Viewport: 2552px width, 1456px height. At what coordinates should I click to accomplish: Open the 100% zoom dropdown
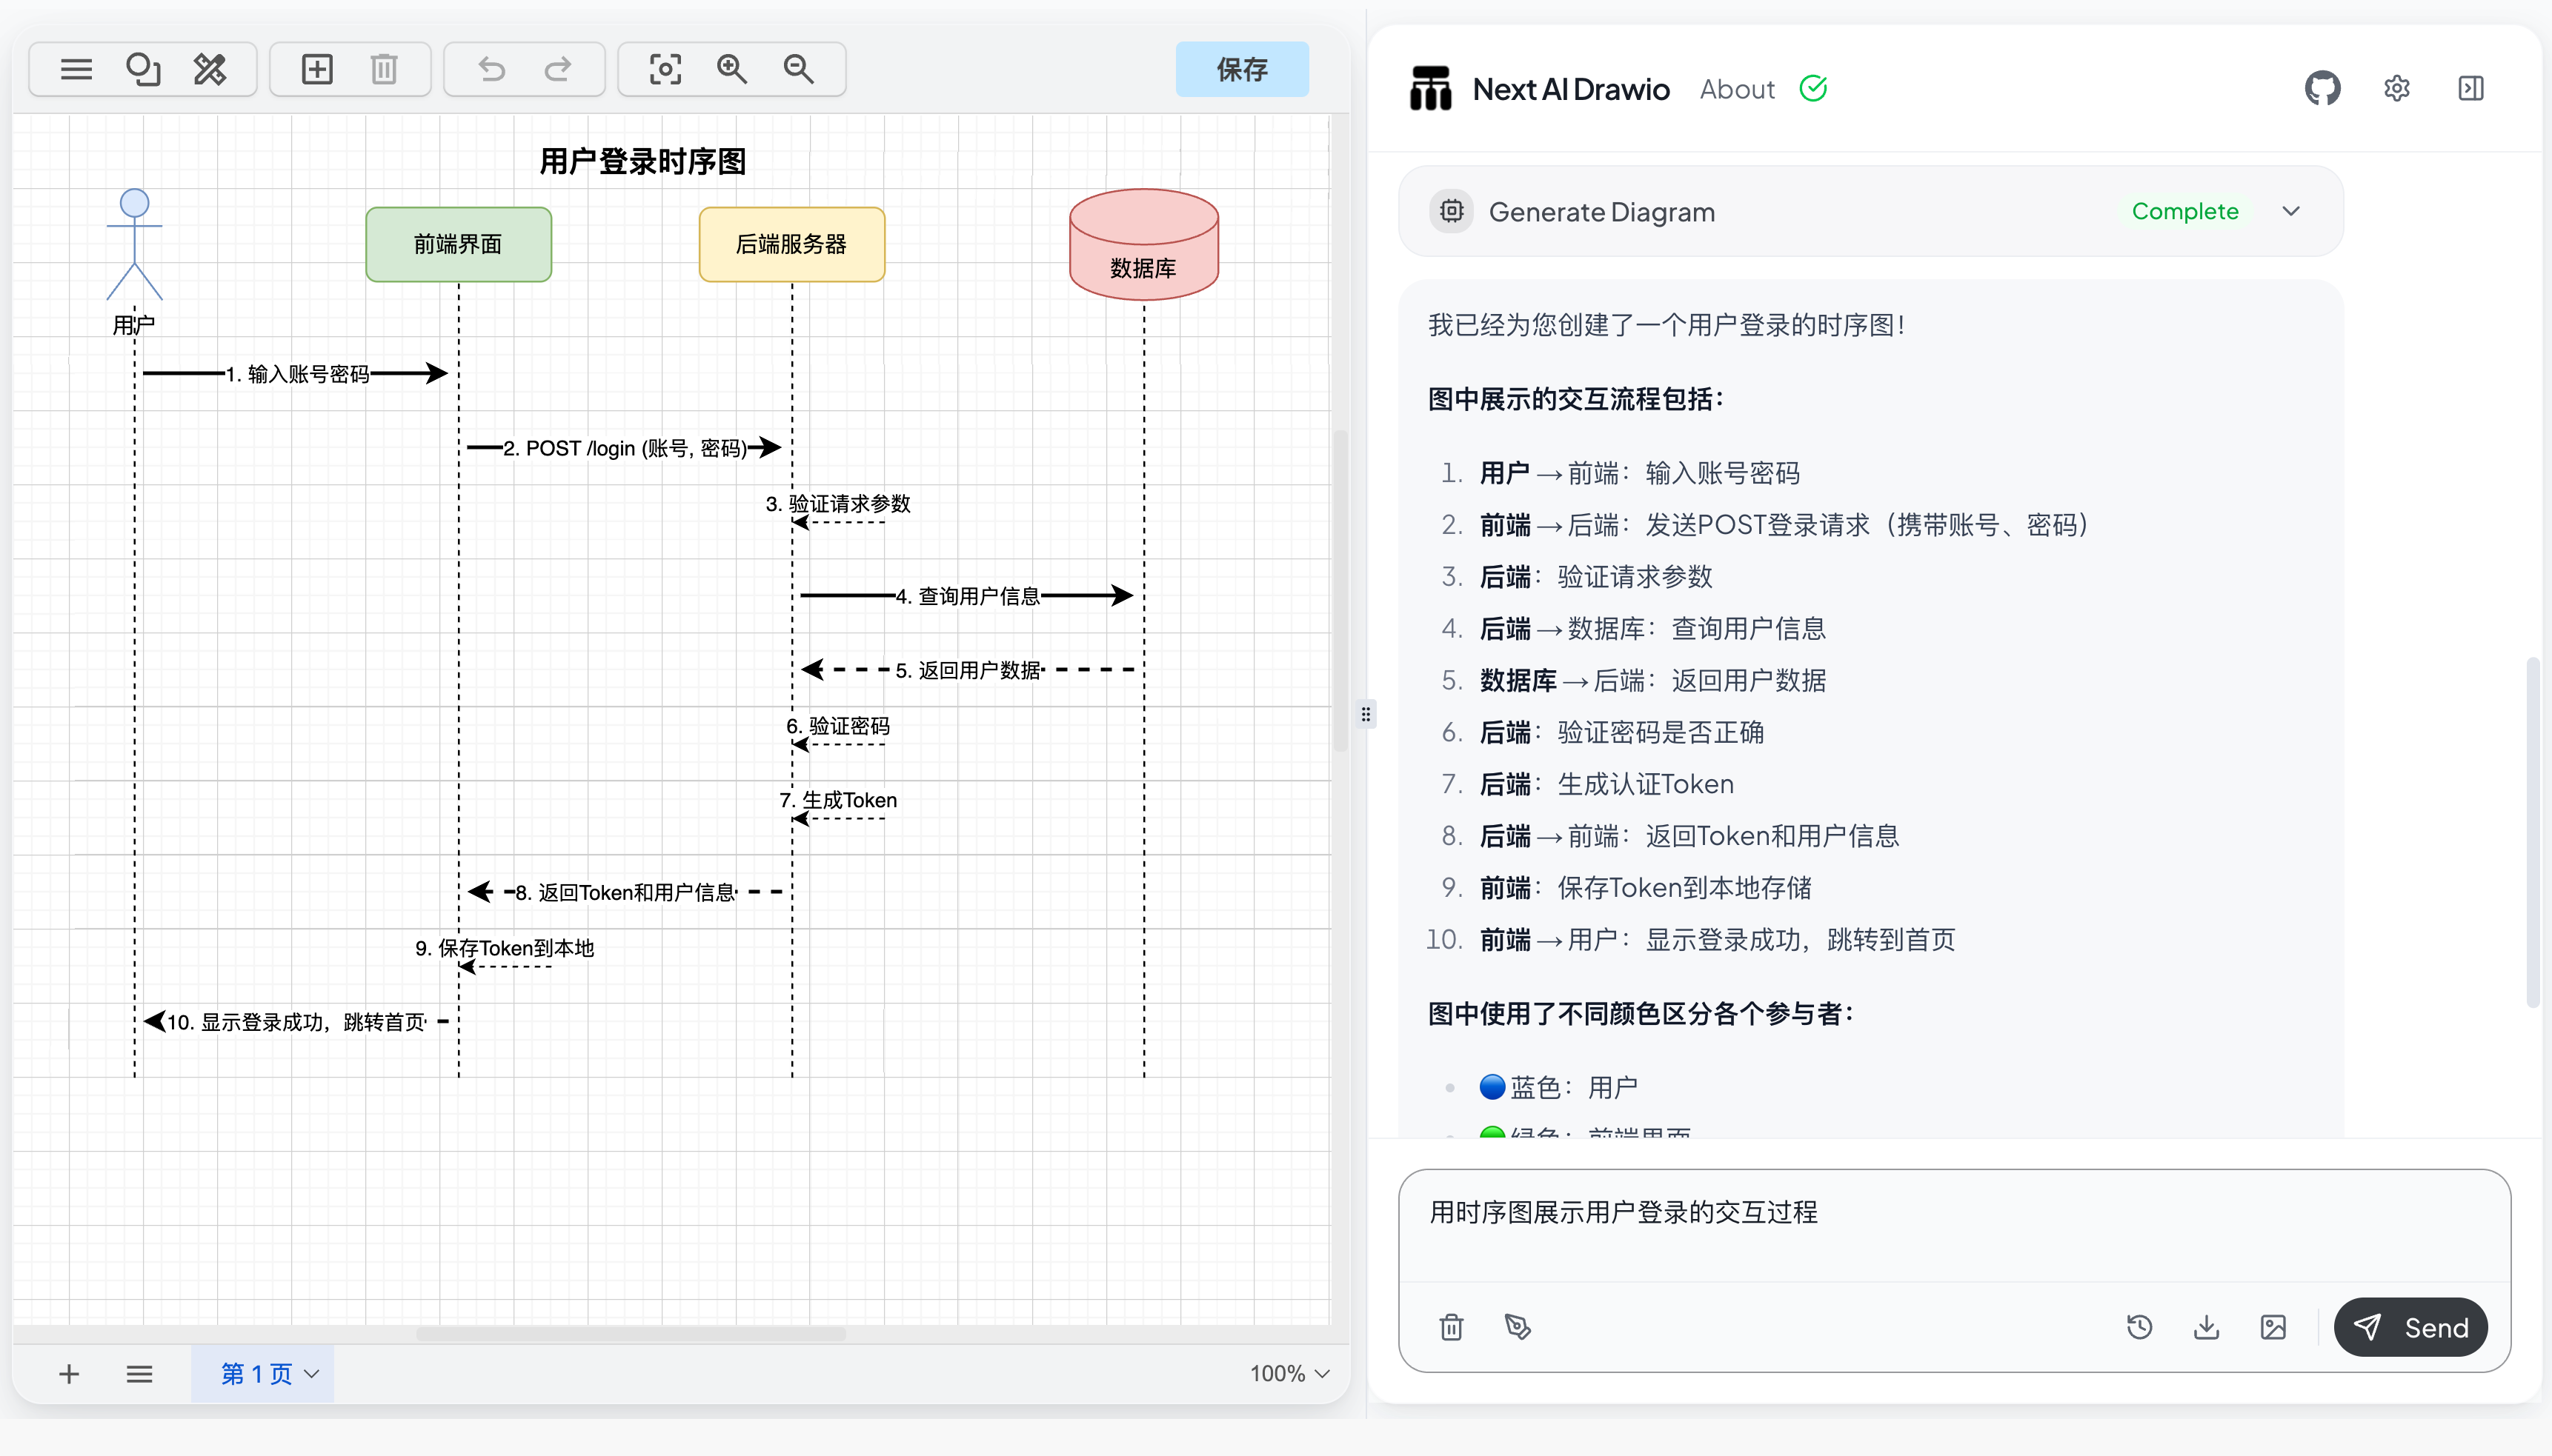[1289, 1373]
